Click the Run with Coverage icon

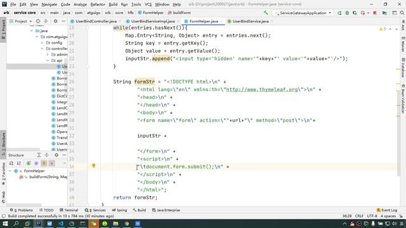[355, 13]
